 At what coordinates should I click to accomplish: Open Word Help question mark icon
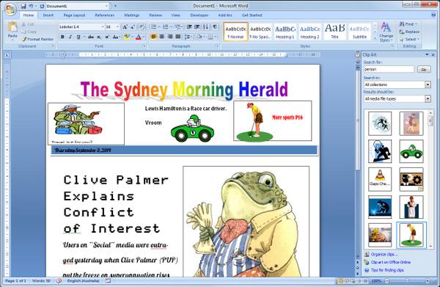(434, 15)
